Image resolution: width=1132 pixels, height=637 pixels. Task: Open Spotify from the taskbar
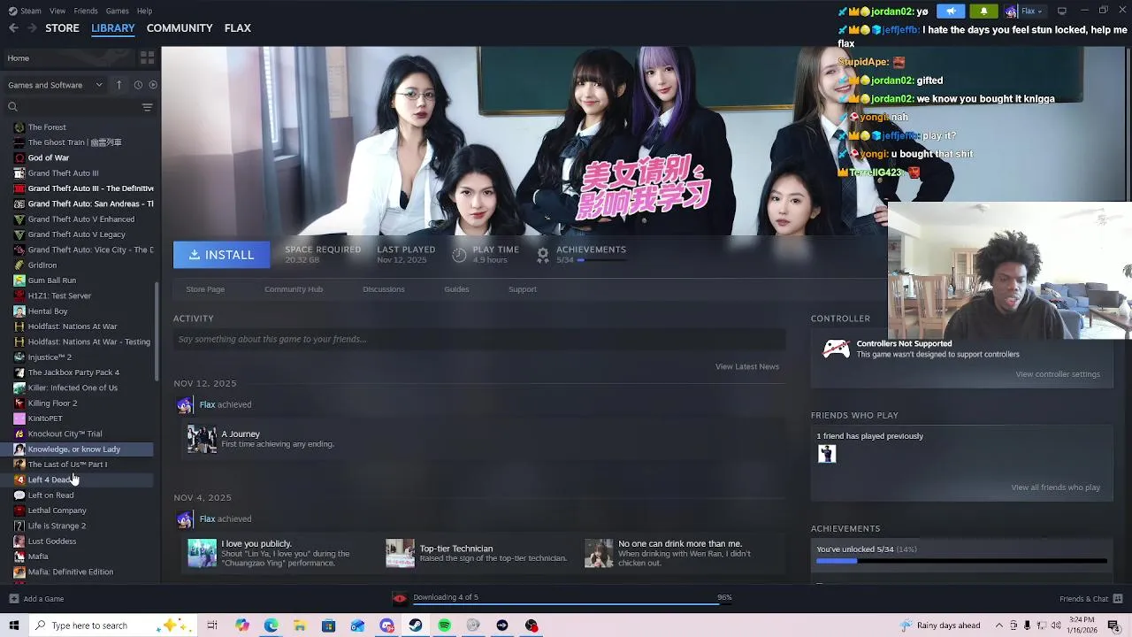pos(445,625)
